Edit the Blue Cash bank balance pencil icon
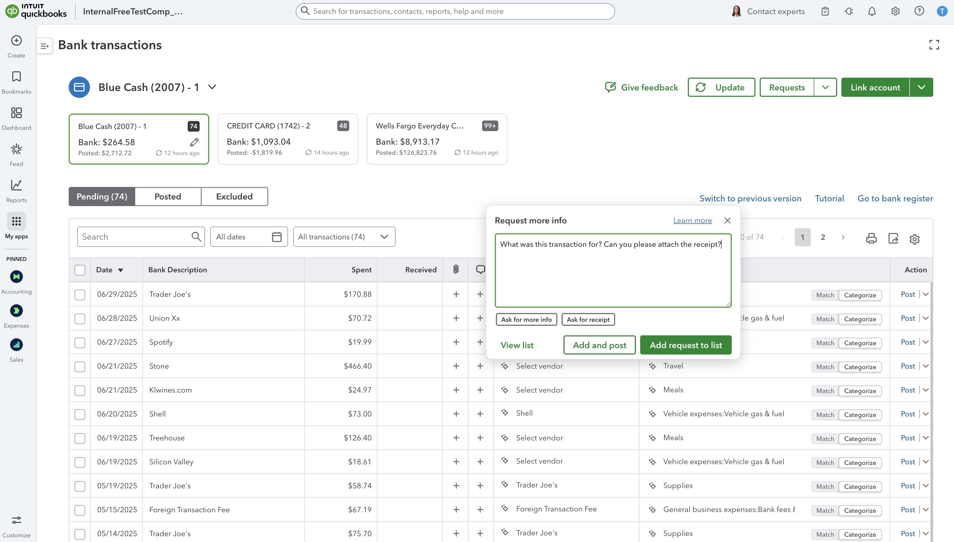The image size is (954, 542). point(195,142)
